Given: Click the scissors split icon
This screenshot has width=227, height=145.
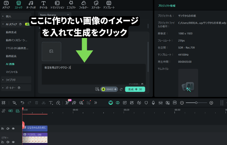Looking at the screenshot, I should click(43, 103).
